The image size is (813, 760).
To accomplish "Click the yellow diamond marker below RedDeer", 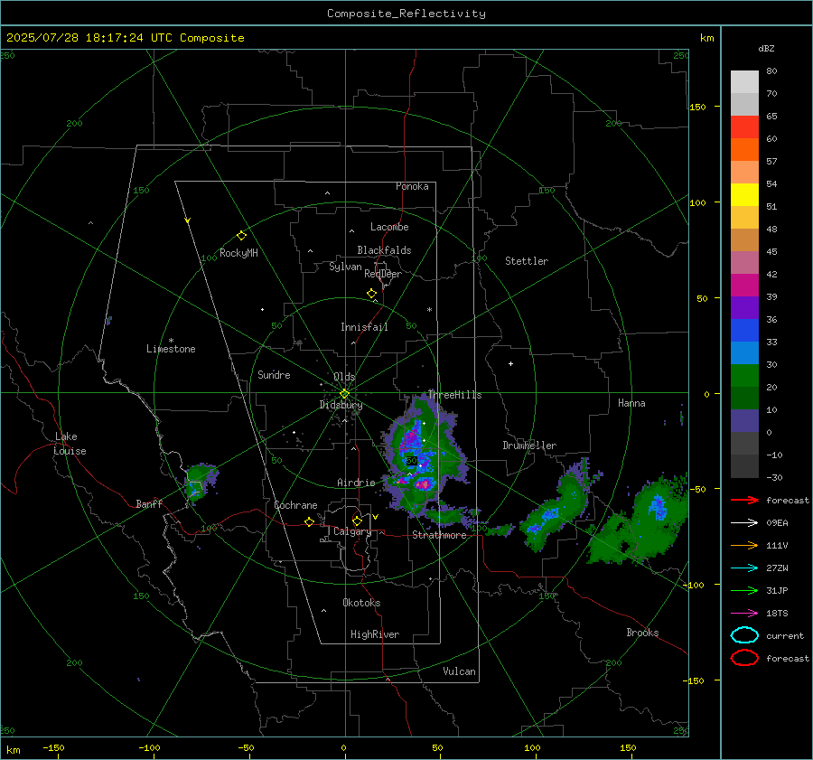I will (x=371, y=294).
